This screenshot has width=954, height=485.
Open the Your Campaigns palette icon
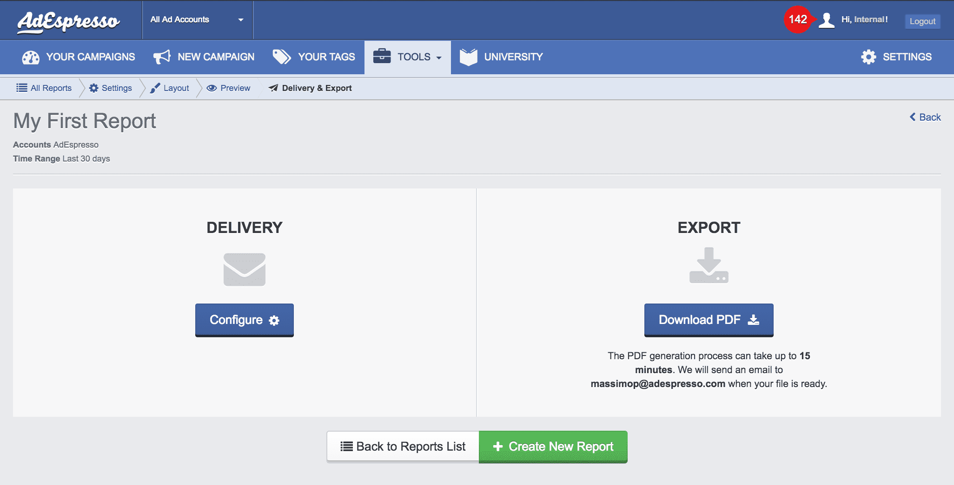coord(30,57)
